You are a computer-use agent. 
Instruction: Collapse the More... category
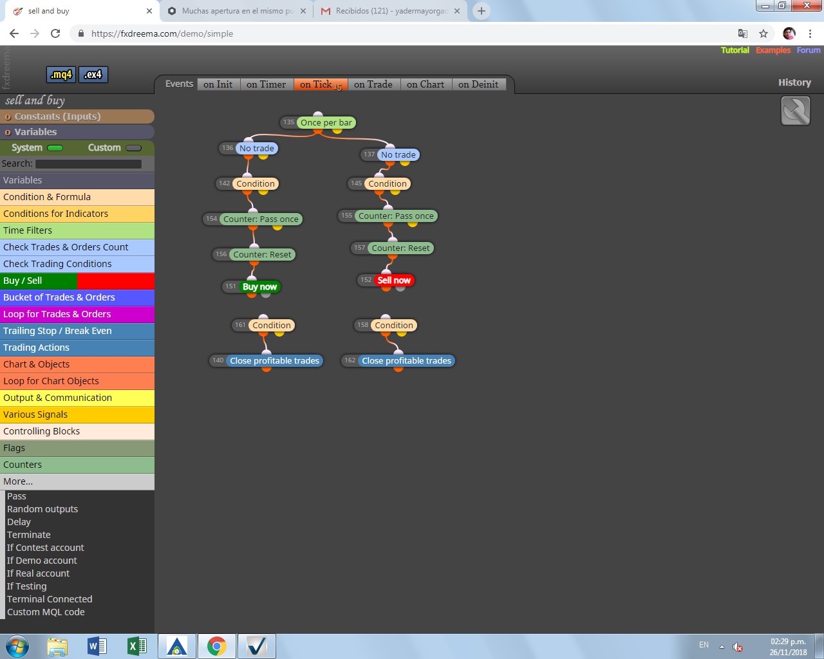coord(77,481)
